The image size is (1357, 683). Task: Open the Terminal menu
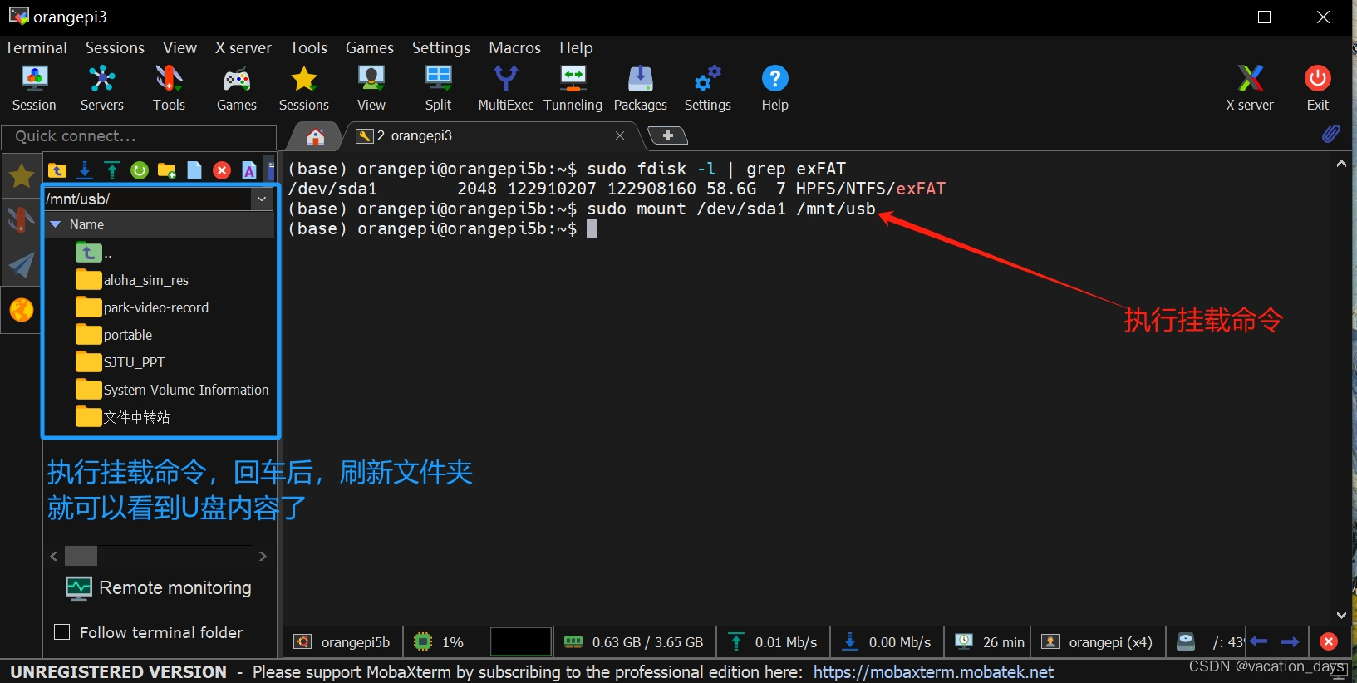coord(36,47)
